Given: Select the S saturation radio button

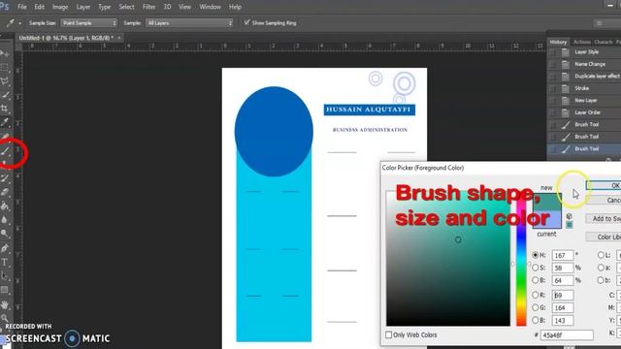Looking at the screenshot, I should point(536,268).
